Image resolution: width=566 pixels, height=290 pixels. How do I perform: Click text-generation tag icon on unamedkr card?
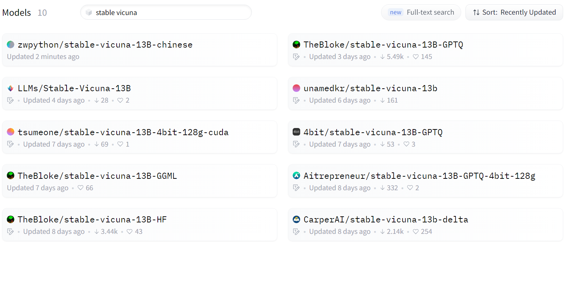296,100
